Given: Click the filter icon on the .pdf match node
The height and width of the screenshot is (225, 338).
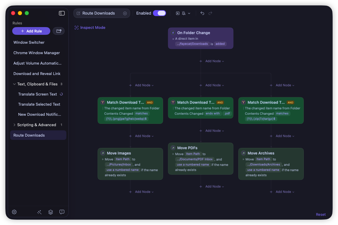Looking at the screenshot, I should point(173,102).
